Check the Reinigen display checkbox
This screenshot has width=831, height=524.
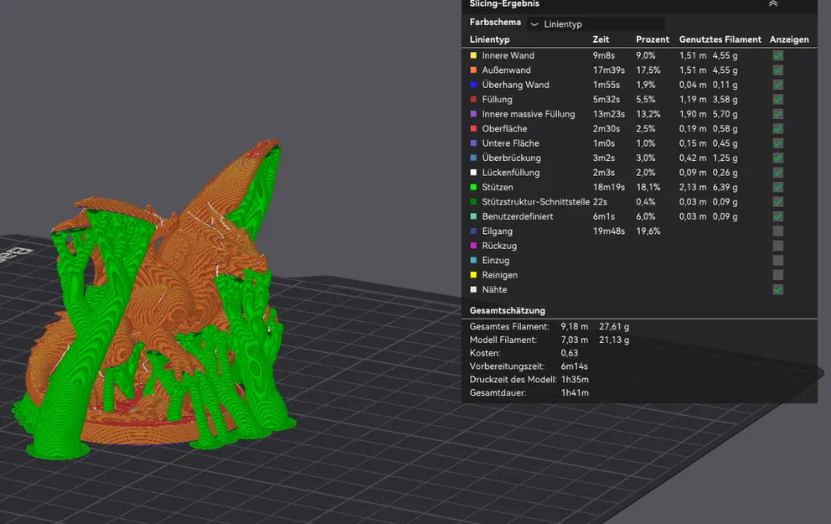tap(777, 275)
